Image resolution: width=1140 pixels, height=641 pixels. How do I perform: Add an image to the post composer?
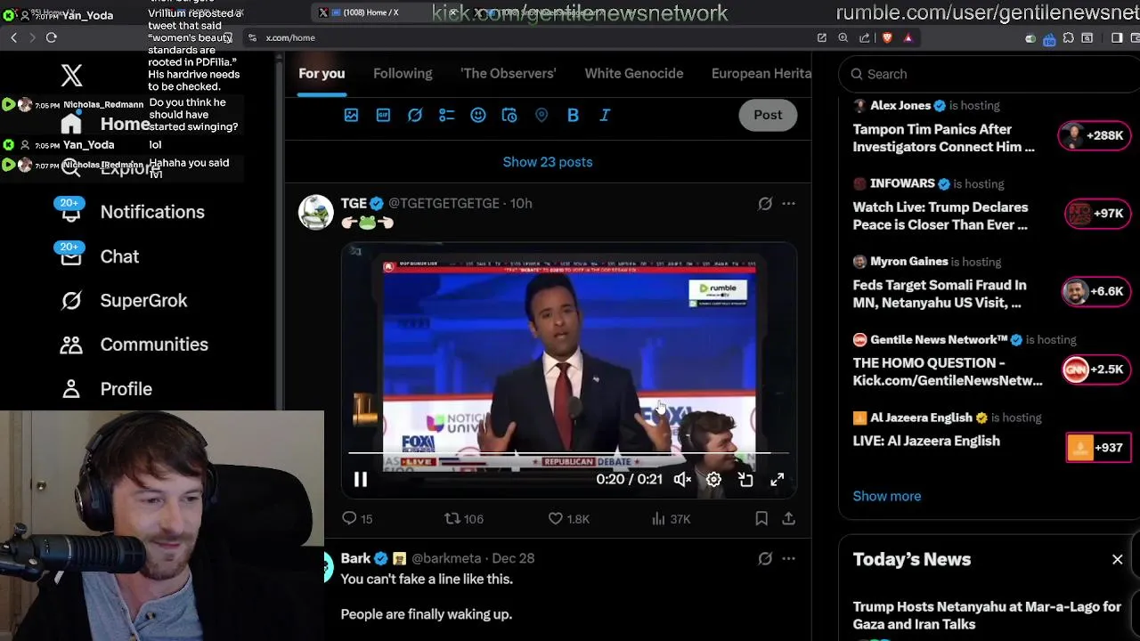point(351,115)
